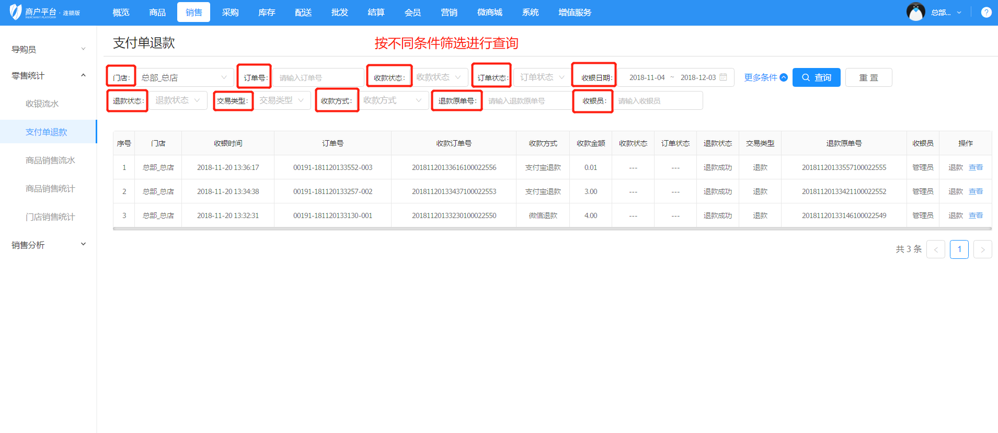This screenshot has height=433, width=998.
Task: Open the 会员 top menu
Action: [412, 13]
